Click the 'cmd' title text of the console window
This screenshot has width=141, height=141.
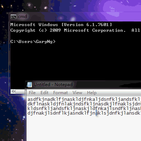[22, 17]
